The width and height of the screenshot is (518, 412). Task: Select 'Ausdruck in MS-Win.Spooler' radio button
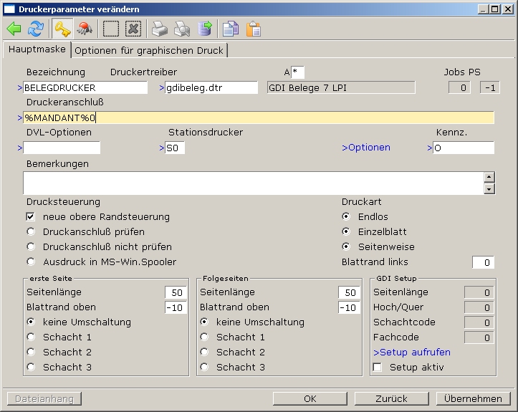tap(31, 262)
